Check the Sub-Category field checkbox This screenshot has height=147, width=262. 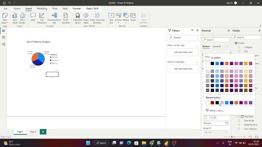(x=239, y=129)
